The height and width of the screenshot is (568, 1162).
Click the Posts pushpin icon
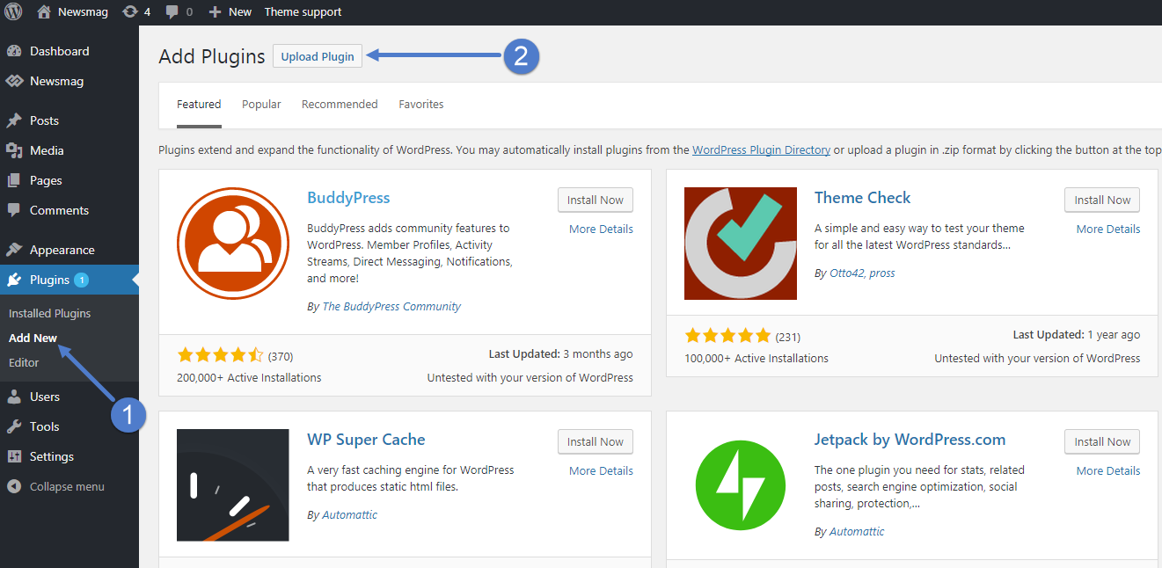(14, 120)
